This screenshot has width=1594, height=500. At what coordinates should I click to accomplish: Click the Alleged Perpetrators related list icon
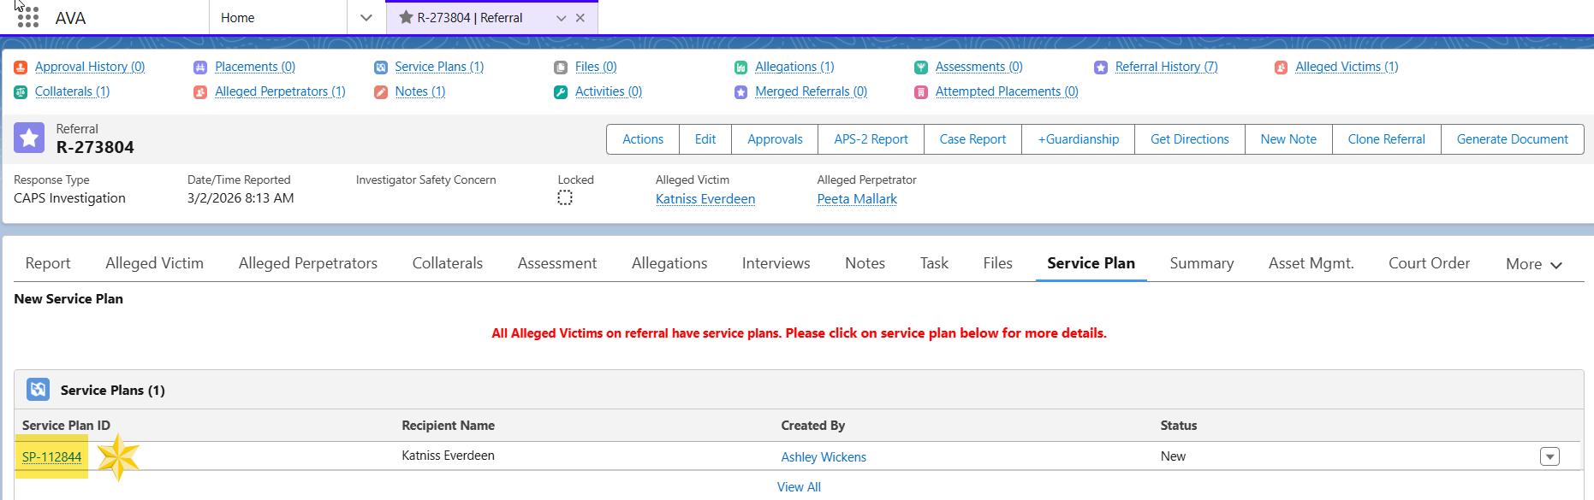(200, 91)
